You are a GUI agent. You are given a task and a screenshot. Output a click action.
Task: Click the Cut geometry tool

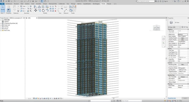click(23, 9)
